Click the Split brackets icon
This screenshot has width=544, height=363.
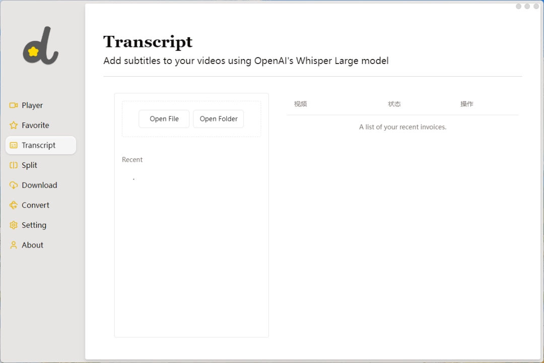[14, 165]
